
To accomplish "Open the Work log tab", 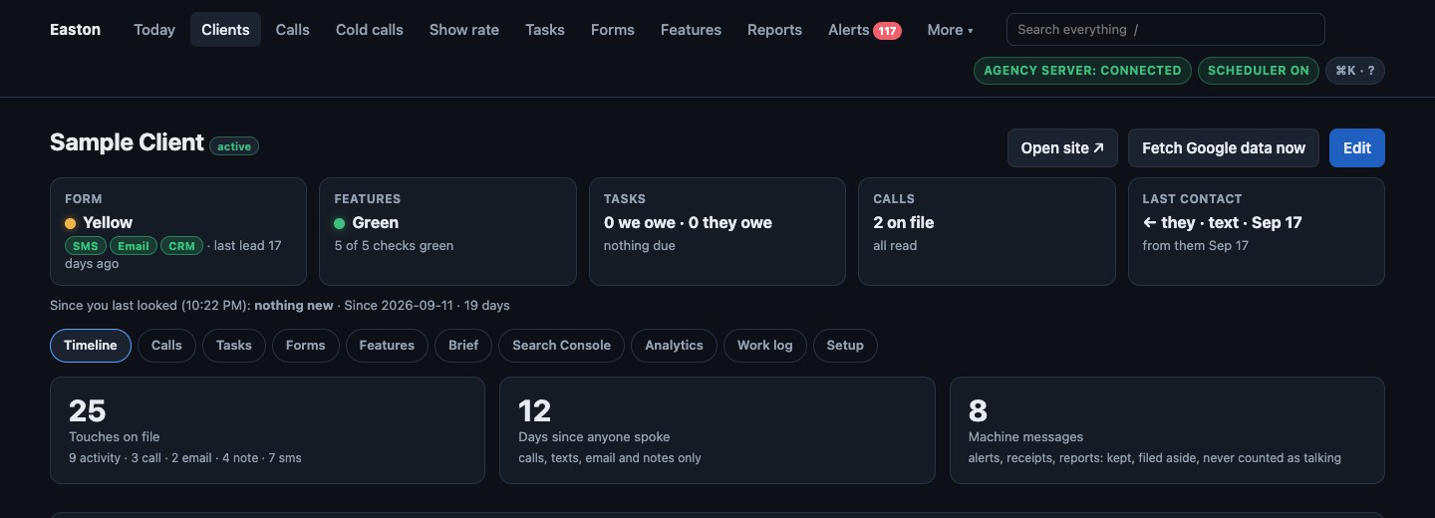I will coord(765,346).
